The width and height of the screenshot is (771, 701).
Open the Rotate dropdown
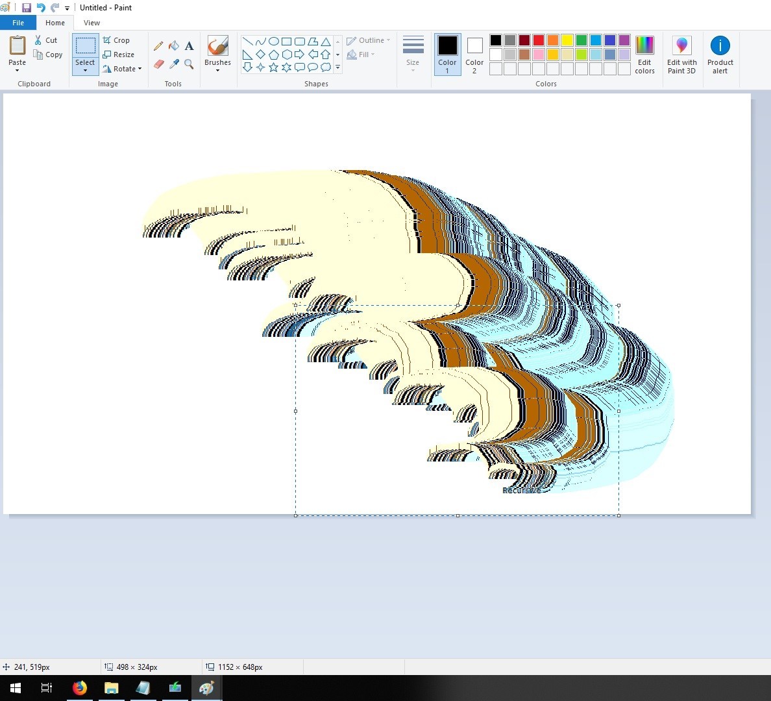pos(125,69)
